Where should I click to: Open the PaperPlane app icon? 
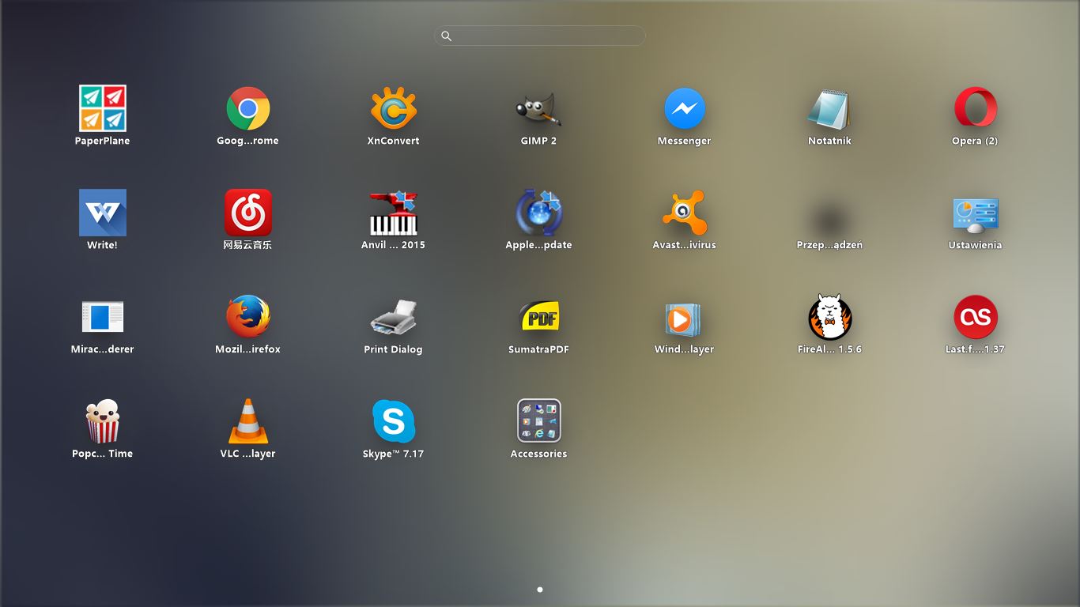[x=103, y=108]
